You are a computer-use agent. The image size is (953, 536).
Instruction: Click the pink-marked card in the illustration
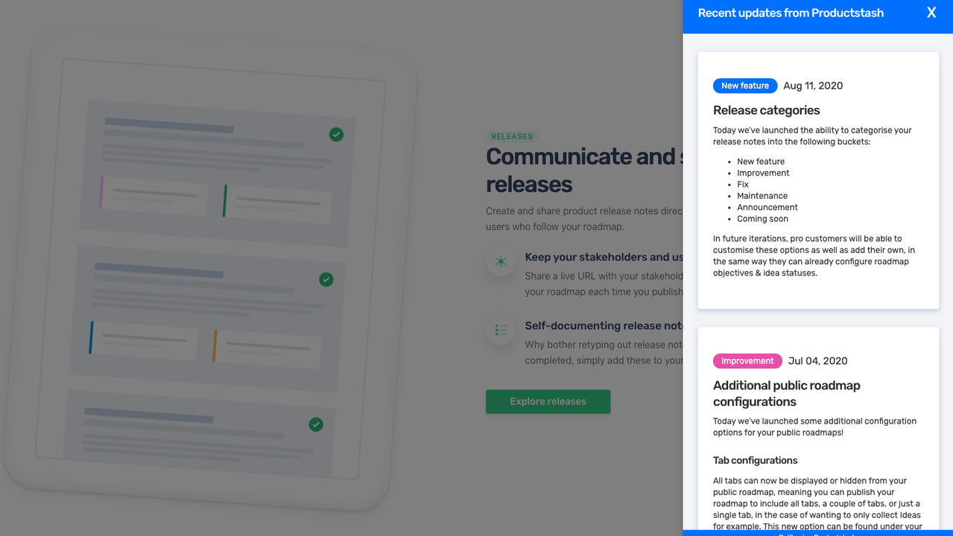click(154, 195)
